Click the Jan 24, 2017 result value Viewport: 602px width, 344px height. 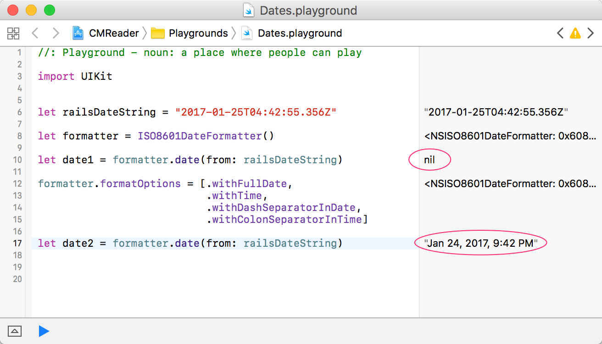click(480, 243)
